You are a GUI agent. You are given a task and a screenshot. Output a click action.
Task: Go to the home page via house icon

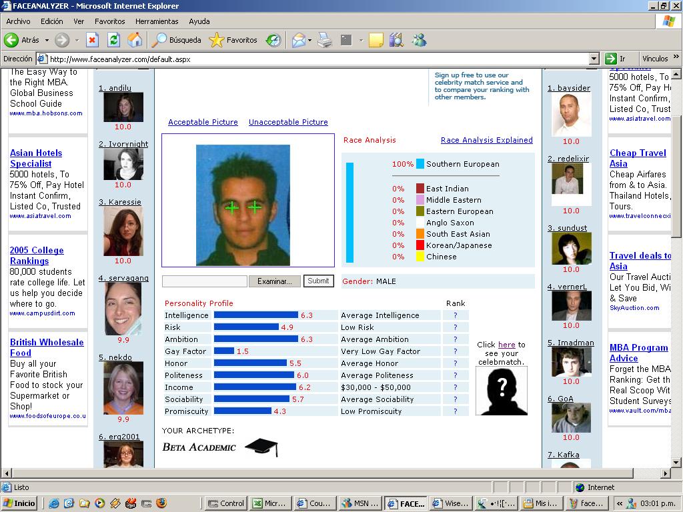135,40
